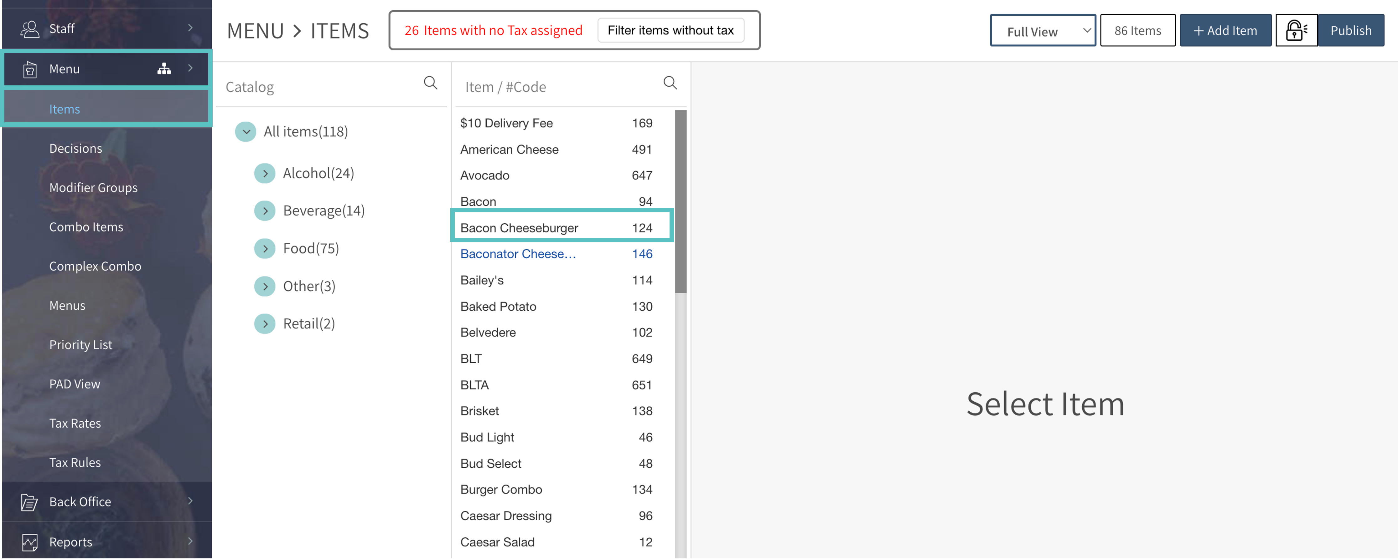Go to Tax Rates menu entry
The height and width of the screenshot is (559, 1398).
(75, 424)
